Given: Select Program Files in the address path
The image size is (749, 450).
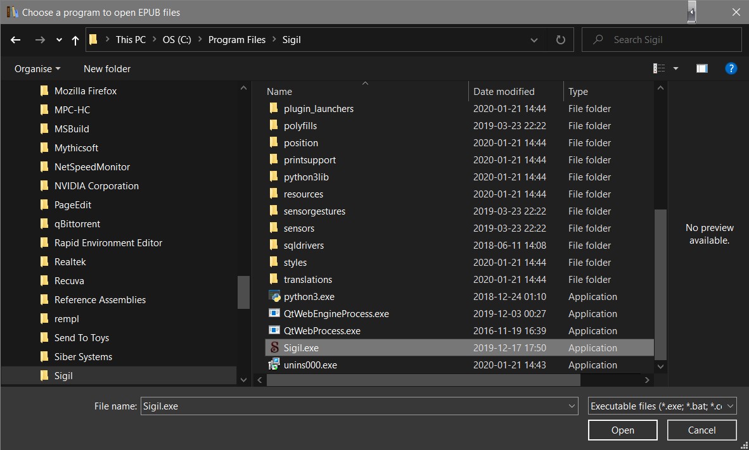Looking at the screenshot, I should pos(237,40).
